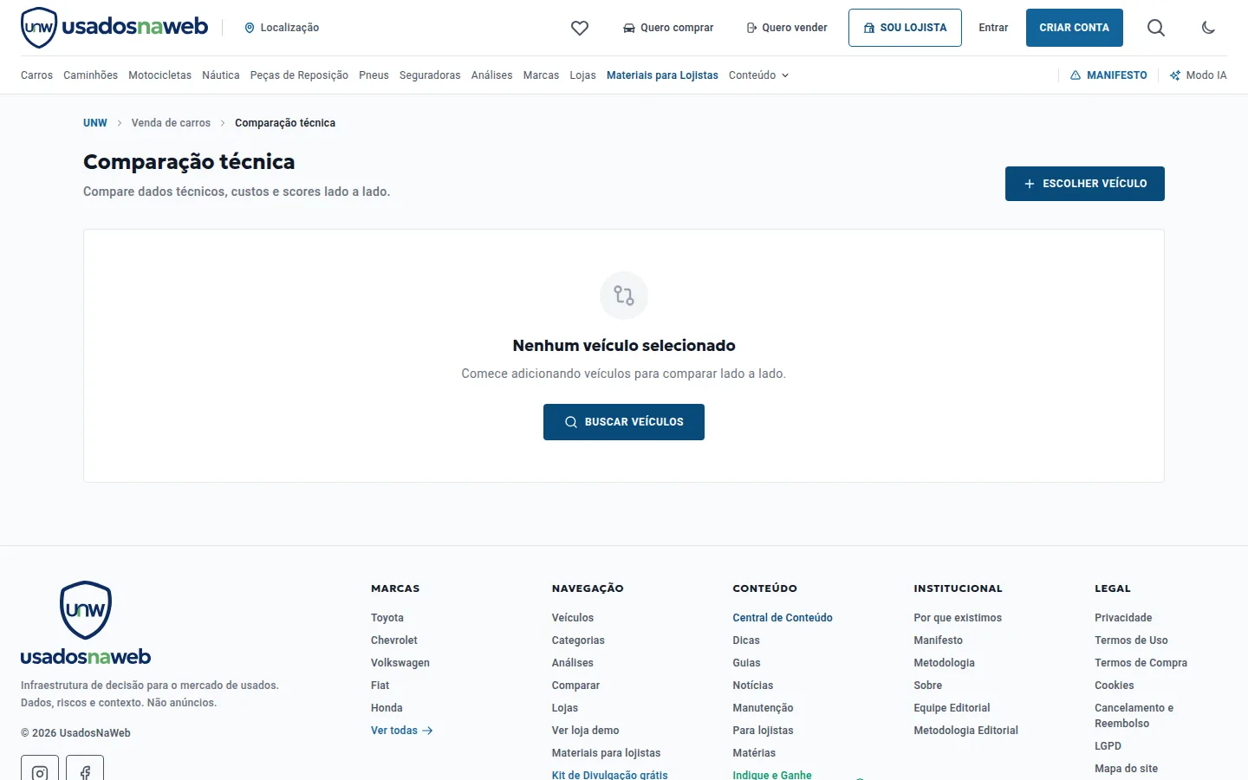The image size is (1248, 780).
Task: Open the Manifesto link in header
Action: point(1108,75)
